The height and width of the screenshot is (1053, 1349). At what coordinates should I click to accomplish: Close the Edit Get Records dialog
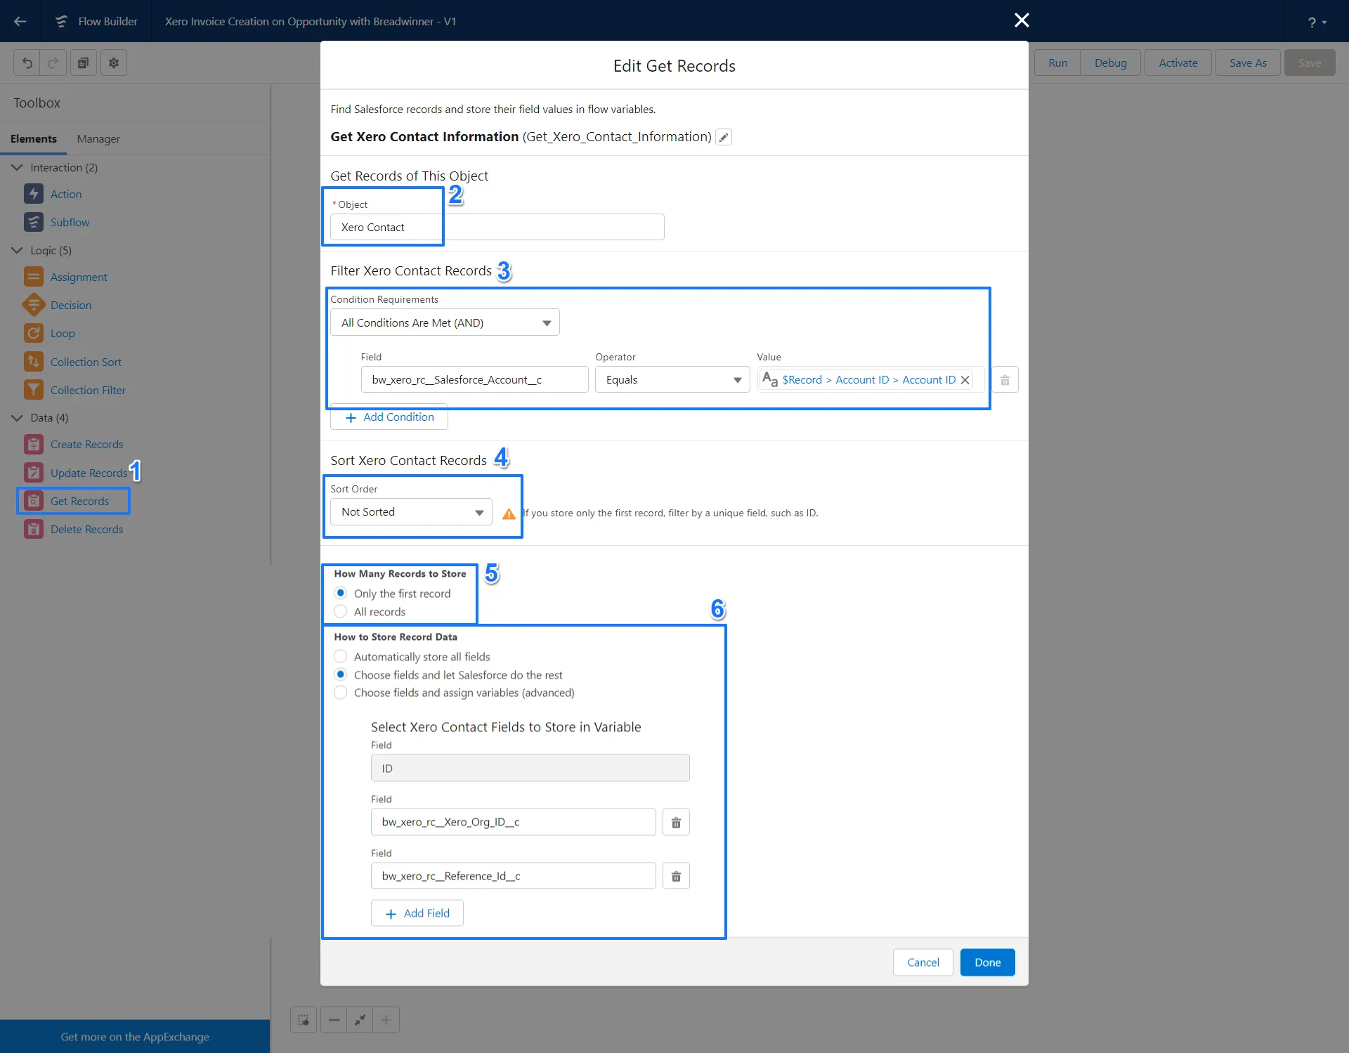[x=1022, y=20]
